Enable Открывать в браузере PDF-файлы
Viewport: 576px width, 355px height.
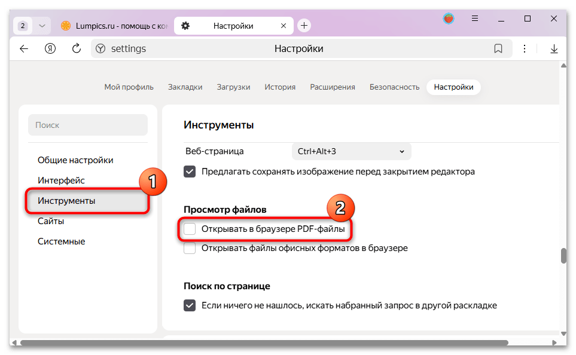click(x=190, y=229)
